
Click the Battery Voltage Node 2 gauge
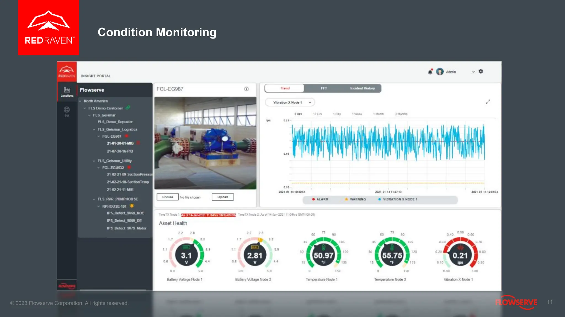(x=255, y=253)
